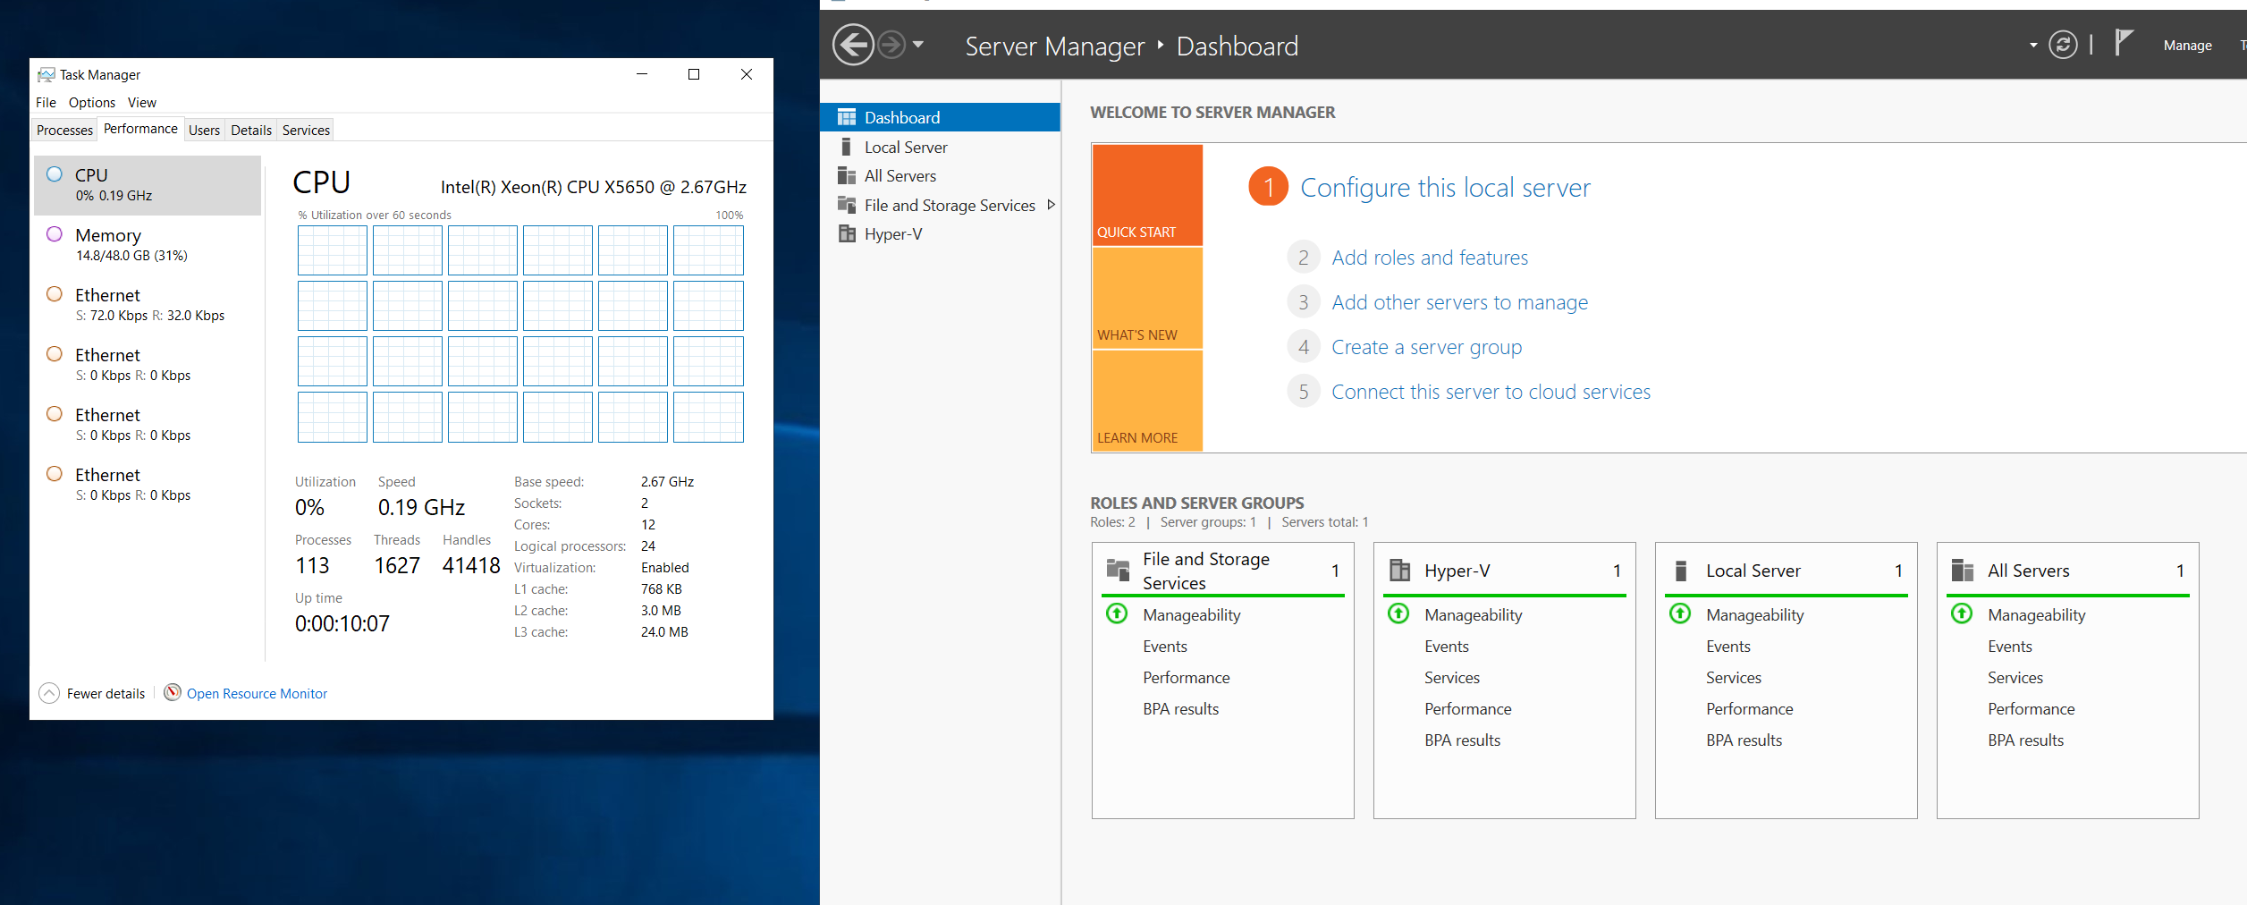Click Manageability icon in All Servers tile
The width and height of the screenshot is (2247, 905).
click(x=1962, y=613)
